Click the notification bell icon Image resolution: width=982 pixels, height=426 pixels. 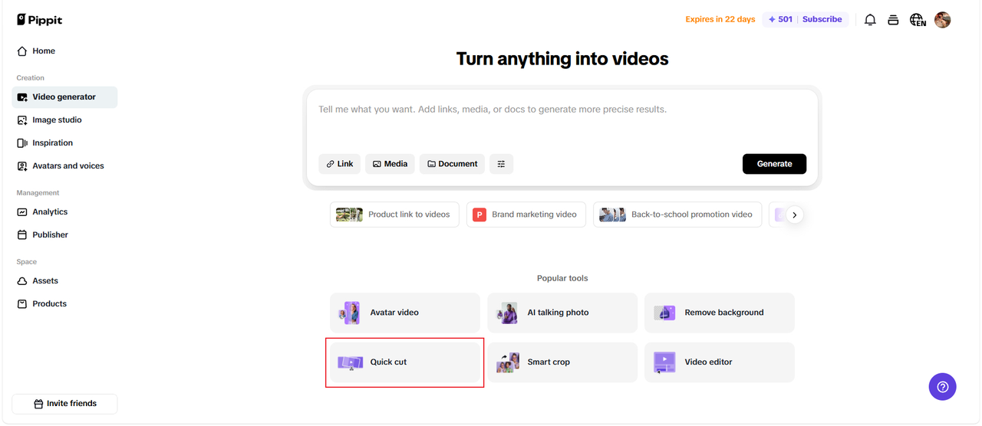coord(870,20)
